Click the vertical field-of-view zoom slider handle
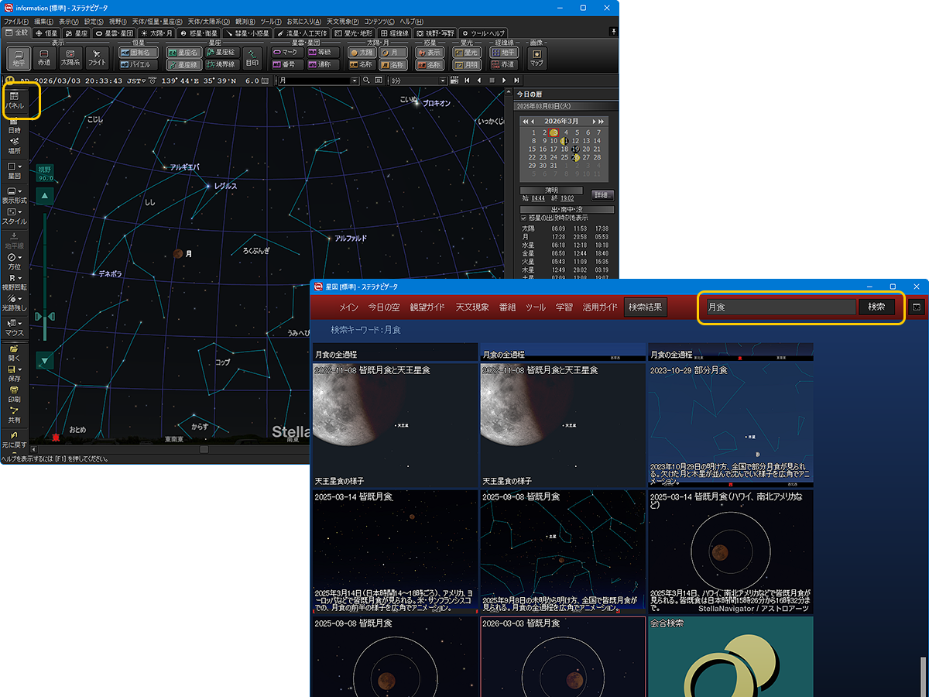The width and height of the screenshot is (929, 697). (x=46, y=316)
